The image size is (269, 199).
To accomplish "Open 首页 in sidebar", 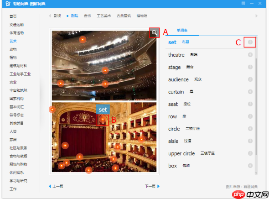I will [13, 16].
